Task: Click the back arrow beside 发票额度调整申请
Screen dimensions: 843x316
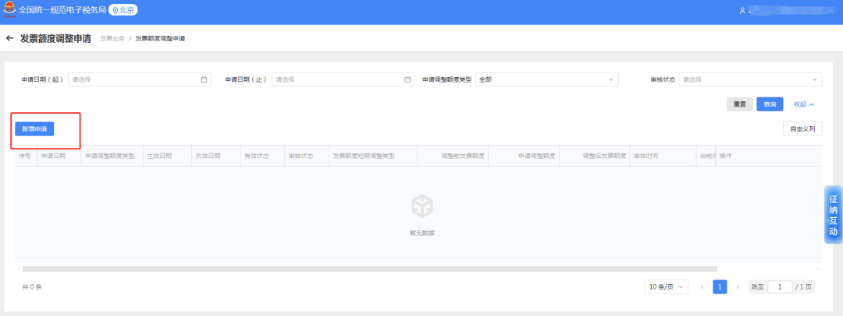Action: 10,38
